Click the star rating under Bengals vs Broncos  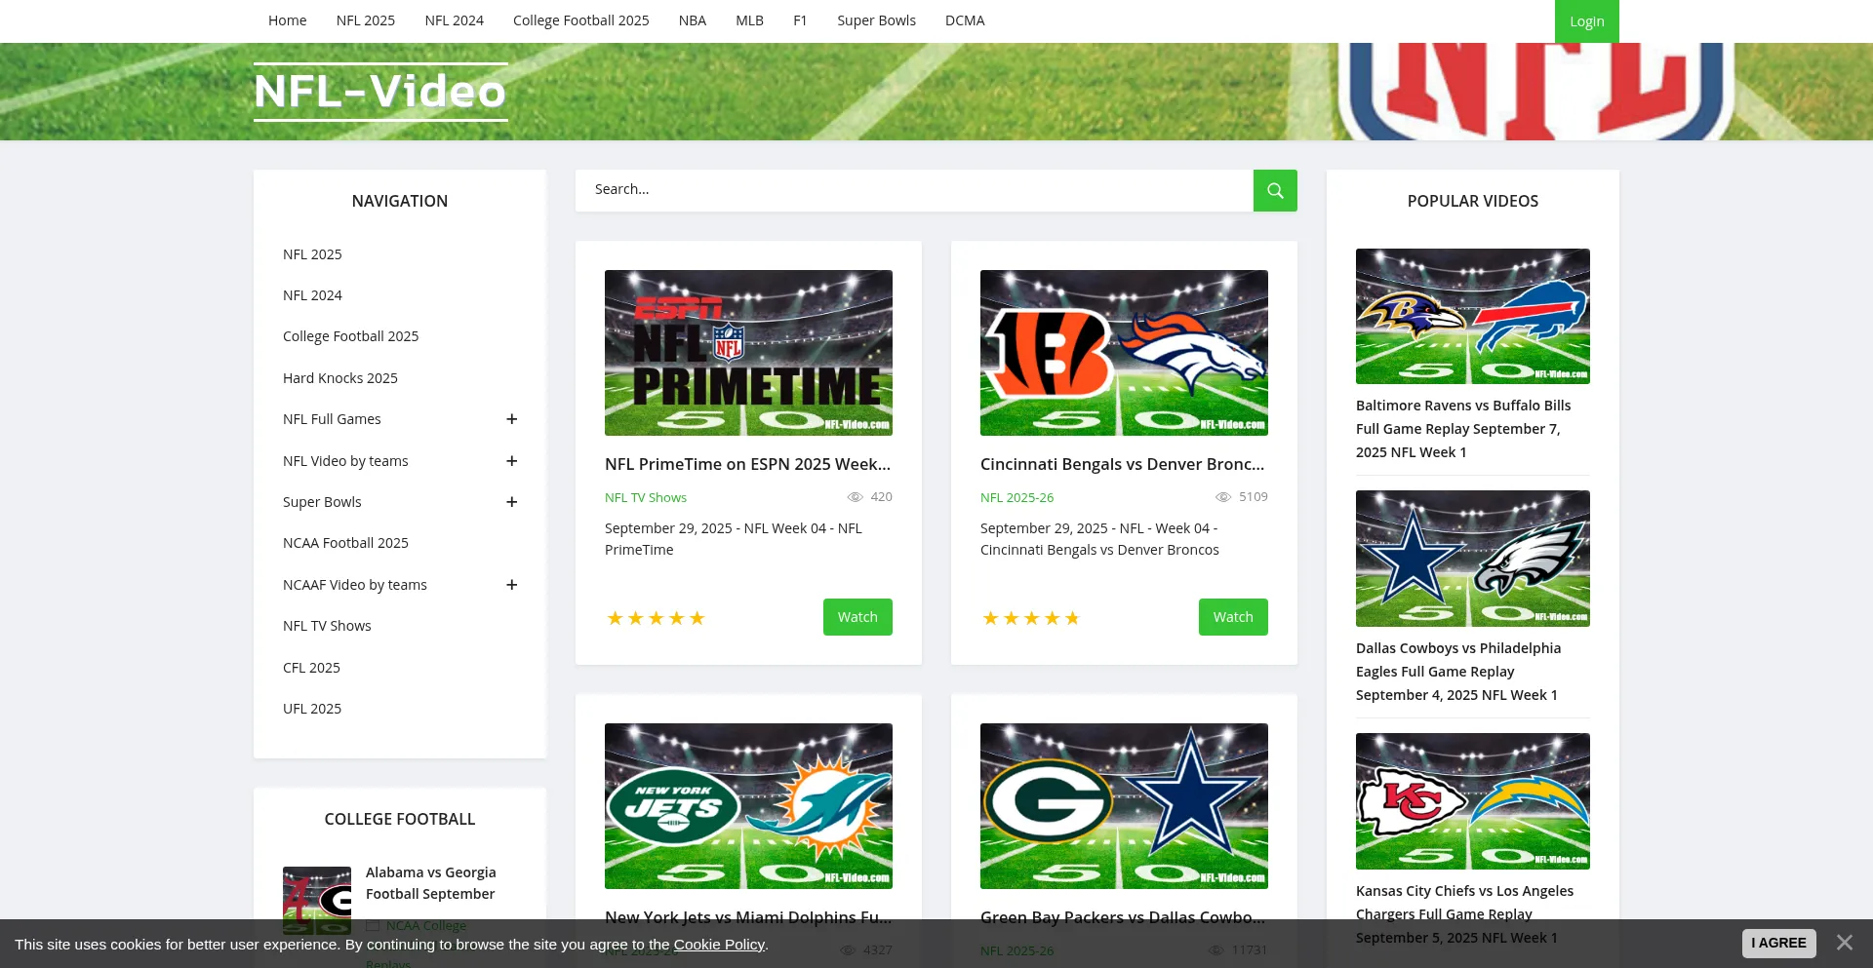tap(1031, 618)
